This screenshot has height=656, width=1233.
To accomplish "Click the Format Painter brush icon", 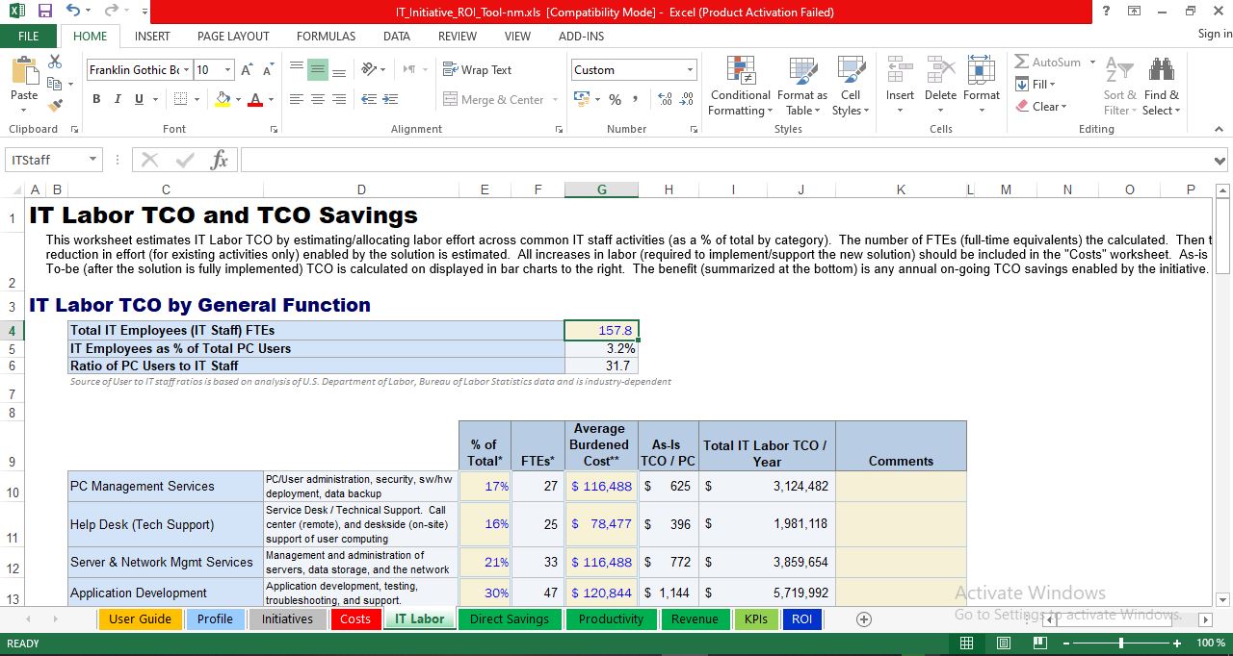I will click(55, 105).
